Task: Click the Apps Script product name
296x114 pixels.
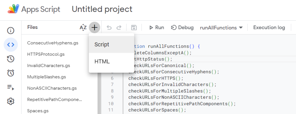Action: (x=41, y=9)
